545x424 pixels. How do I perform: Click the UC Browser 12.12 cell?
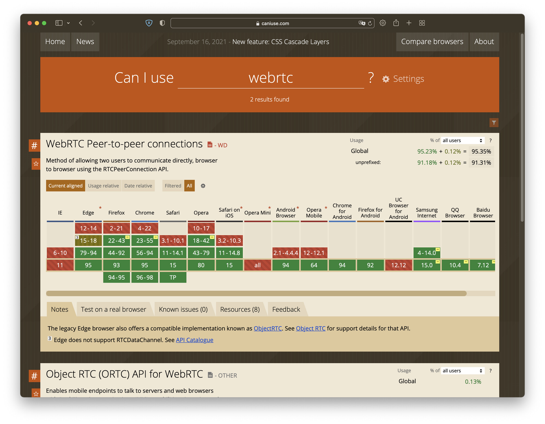point(398,265)
